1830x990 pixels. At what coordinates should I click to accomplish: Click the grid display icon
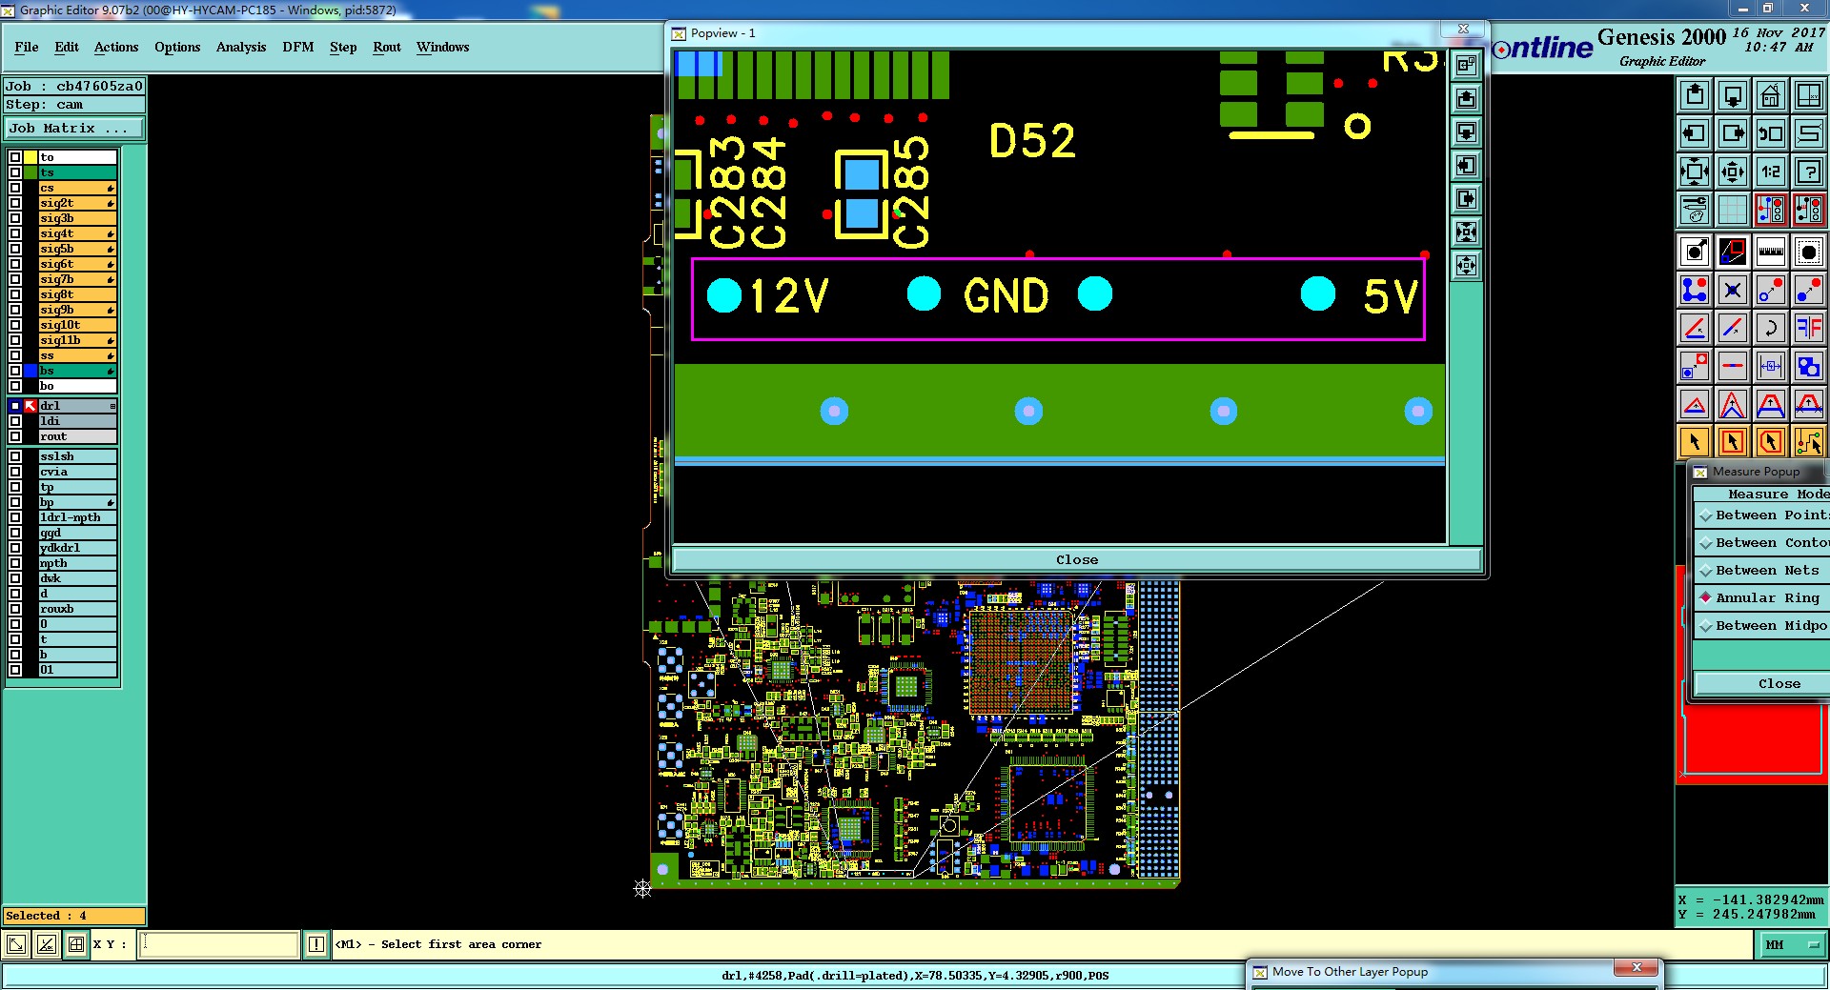coord(1732,210)
